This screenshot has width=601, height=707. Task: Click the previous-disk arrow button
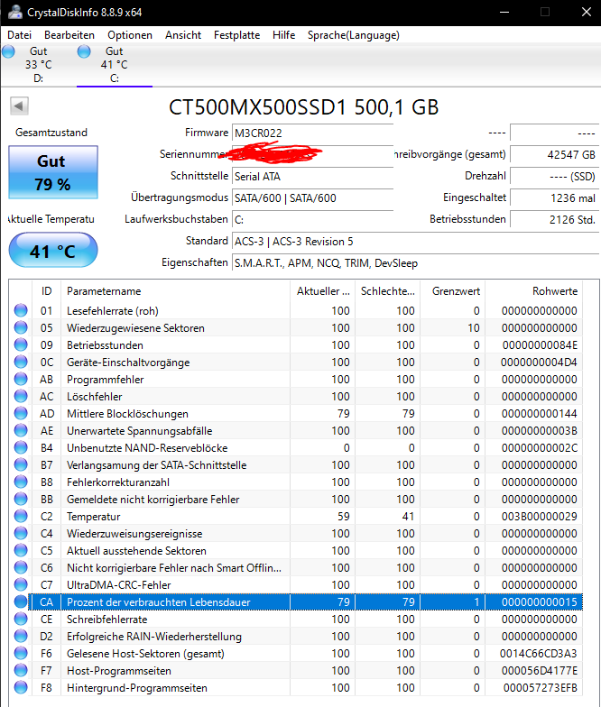point(19,106)
